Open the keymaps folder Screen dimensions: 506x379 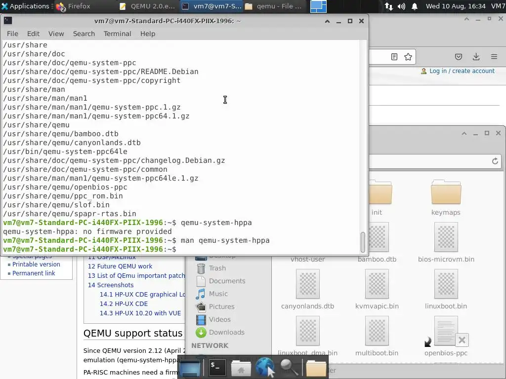[446, 197]
